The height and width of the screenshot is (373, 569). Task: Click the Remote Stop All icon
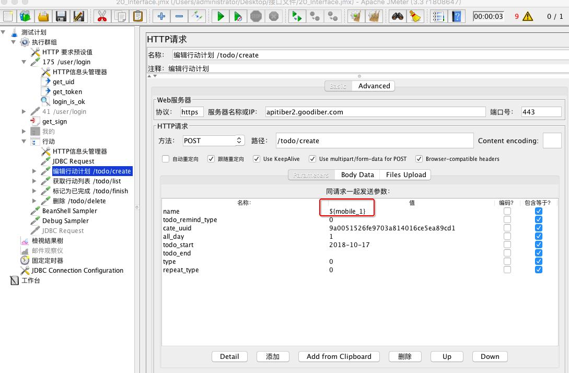315,16
